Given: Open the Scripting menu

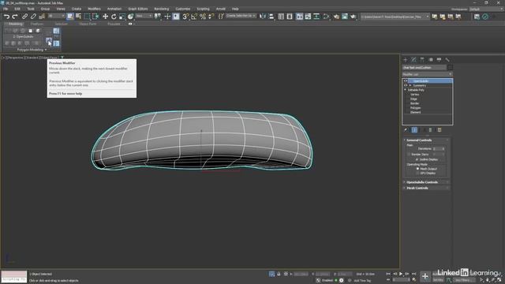Looking at the screenshot, I should point(203,9).
